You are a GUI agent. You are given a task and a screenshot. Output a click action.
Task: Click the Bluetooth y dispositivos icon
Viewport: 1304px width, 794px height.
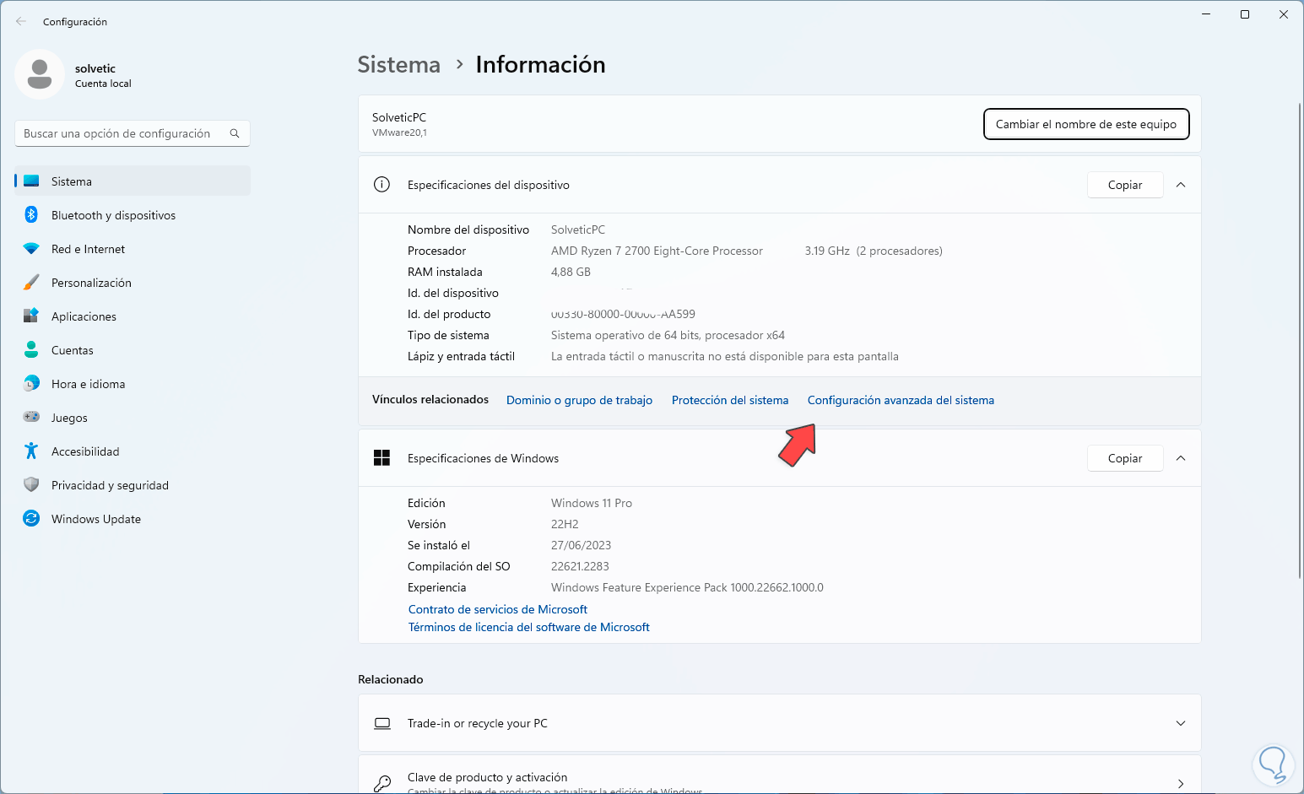(x=31, y=215)
